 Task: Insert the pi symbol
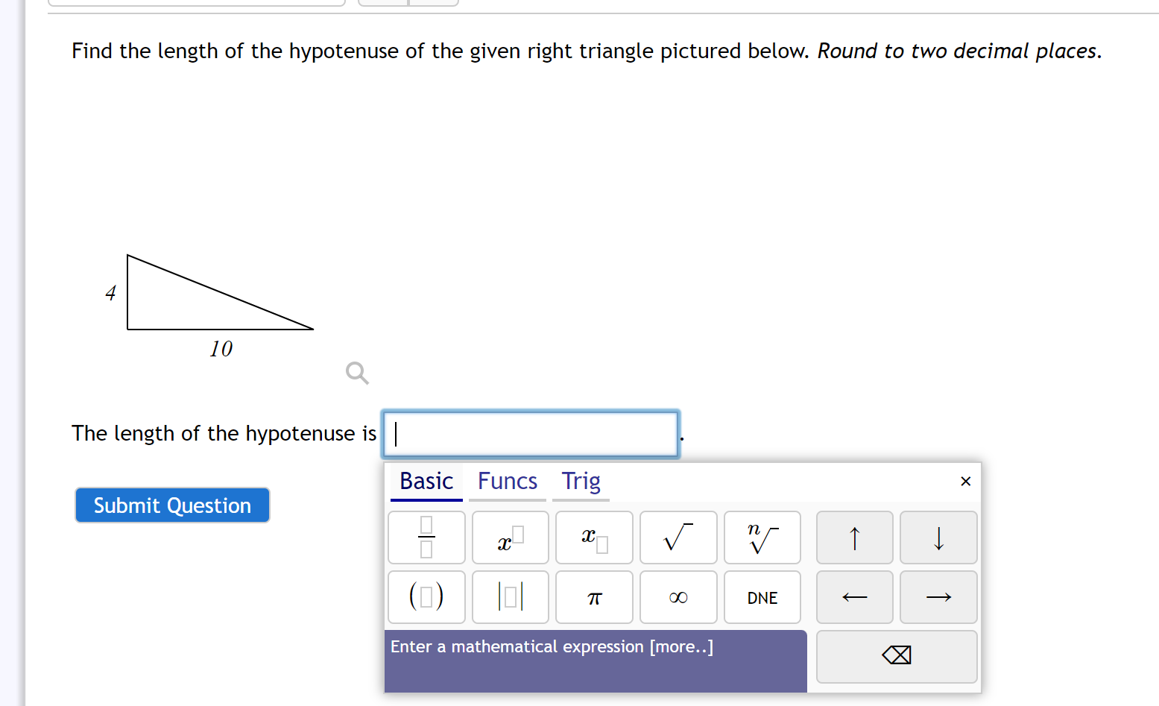594,597
